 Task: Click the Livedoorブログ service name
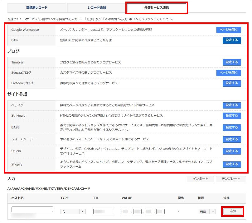pyautogui.click(x=22, y=83)
